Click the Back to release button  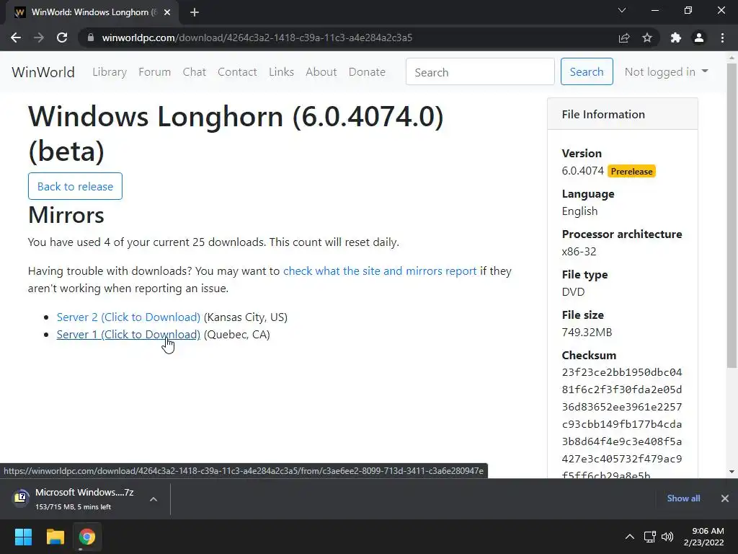tap(75, 186)
